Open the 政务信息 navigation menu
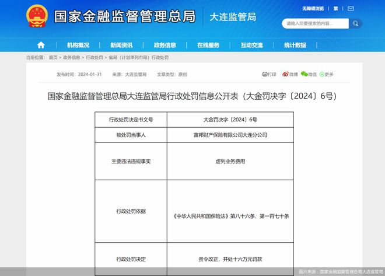 (165, 45)
